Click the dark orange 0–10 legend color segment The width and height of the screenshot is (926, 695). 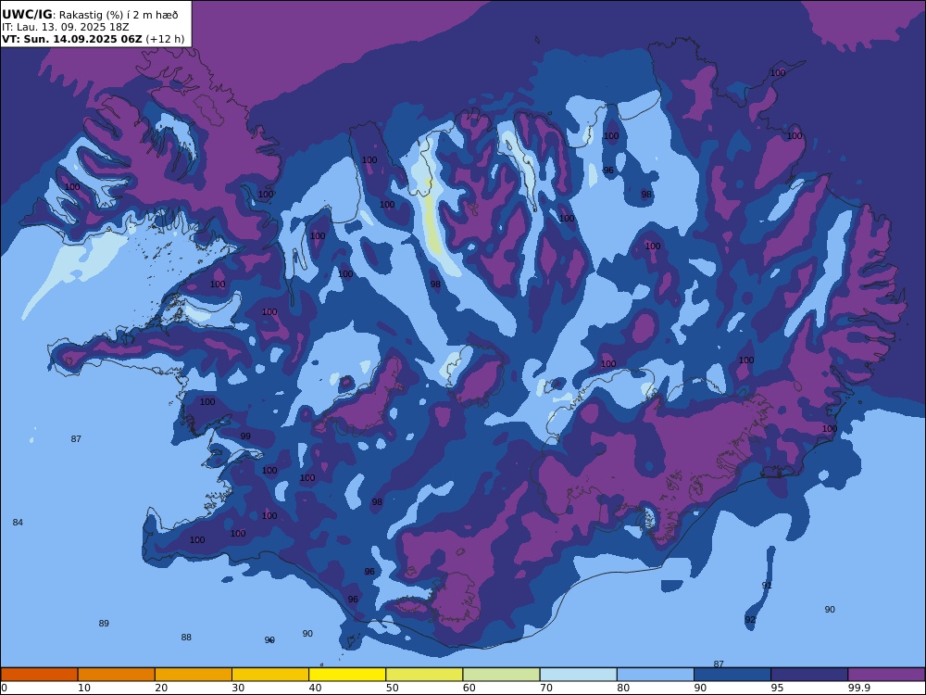coord(40,675)
